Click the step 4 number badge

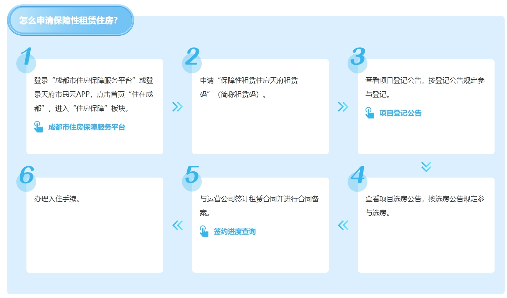358,177
